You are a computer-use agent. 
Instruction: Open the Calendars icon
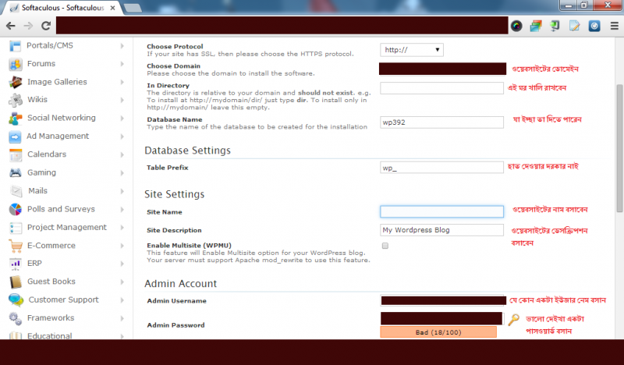pos(15,155)
